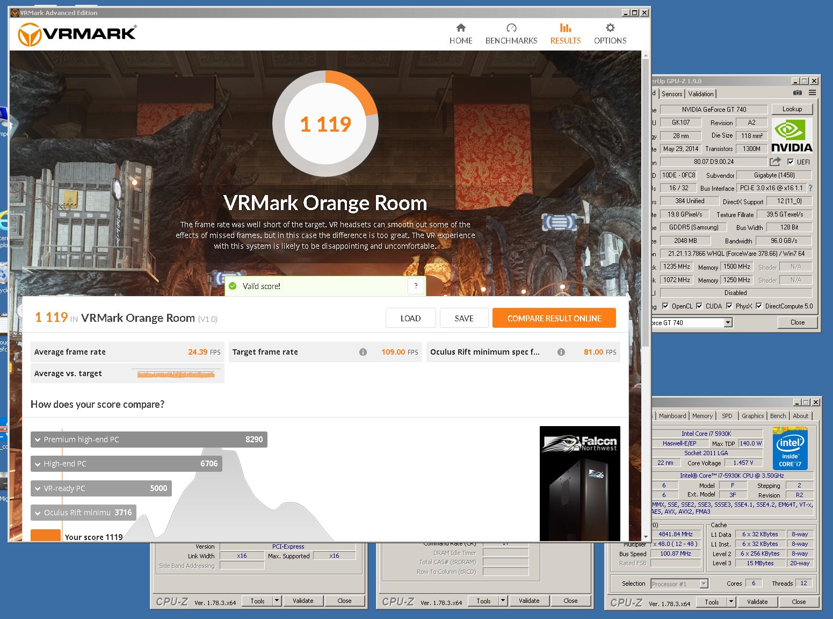
Task: Expand the Oculus Rift minimum row
Action: coord(83,513)
